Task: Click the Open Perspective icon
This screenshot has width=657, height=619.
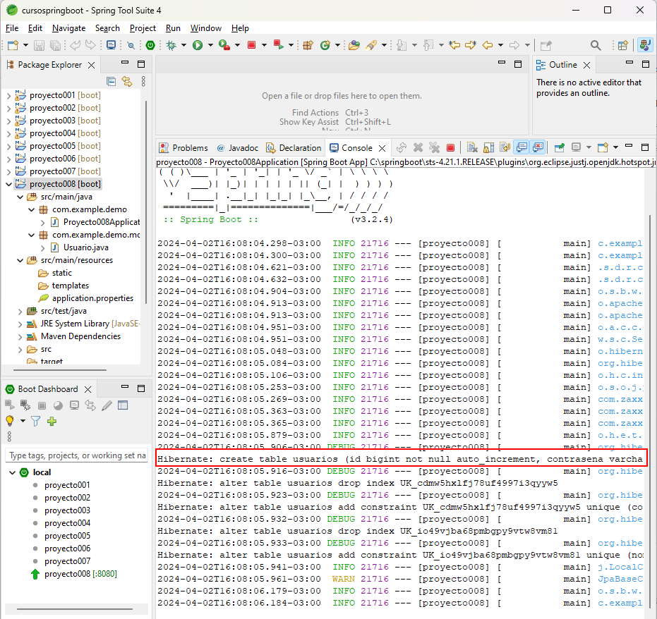Action: point(623,45)
